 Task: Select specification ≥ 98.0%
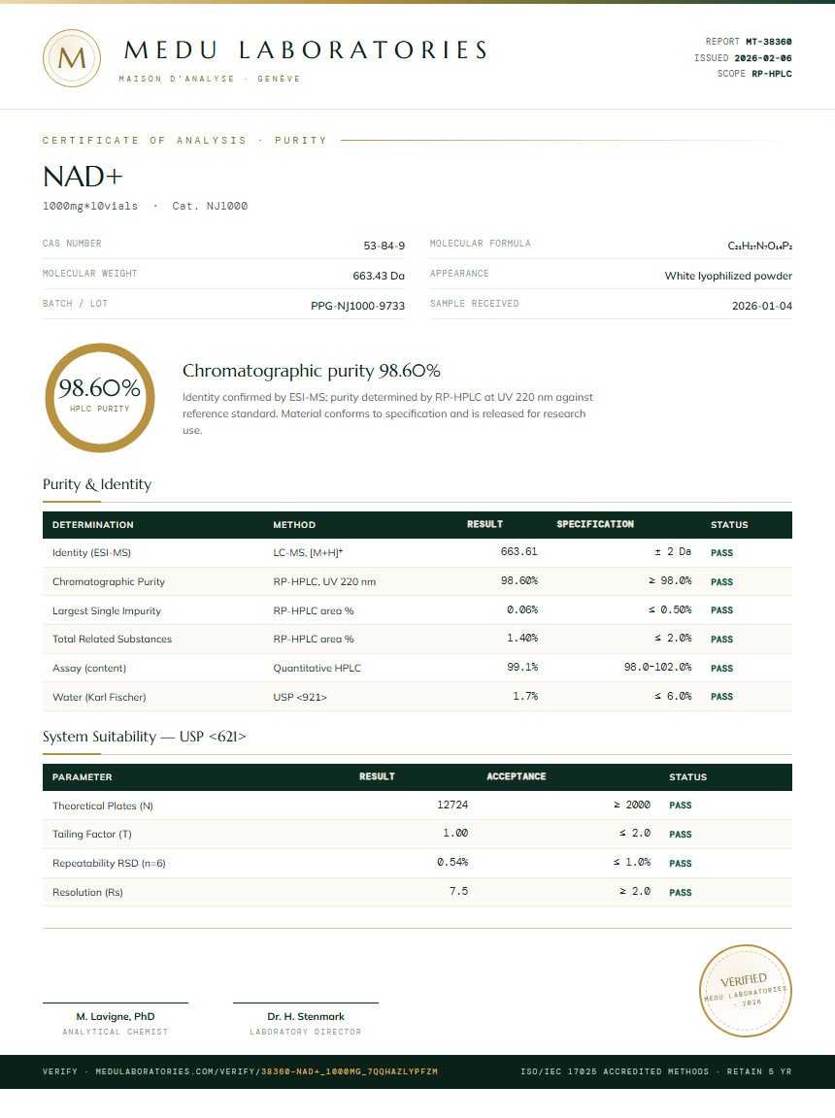670,581
